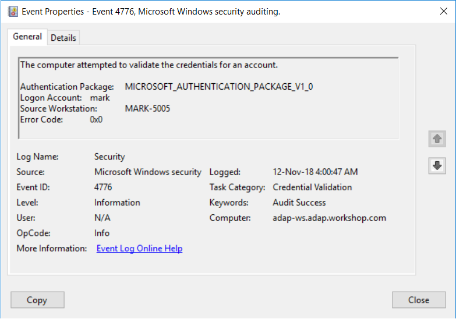Open the Event Log Online Help link
This screenshot has width=456, height=319.
[139, 249]
